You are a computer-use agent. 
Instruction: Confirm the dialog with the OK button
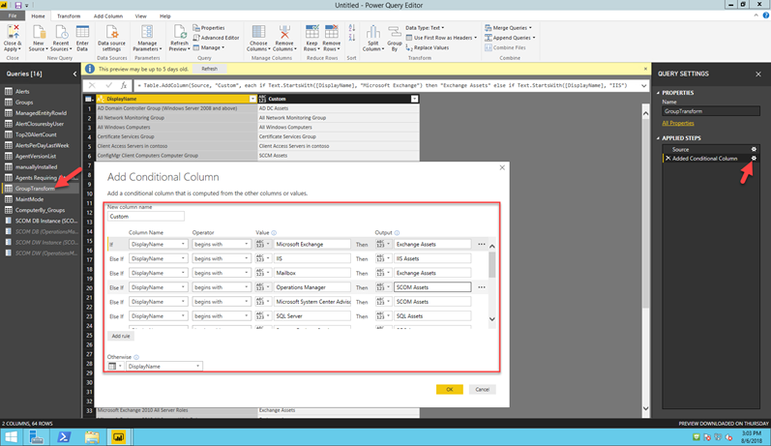click(449, 389)
